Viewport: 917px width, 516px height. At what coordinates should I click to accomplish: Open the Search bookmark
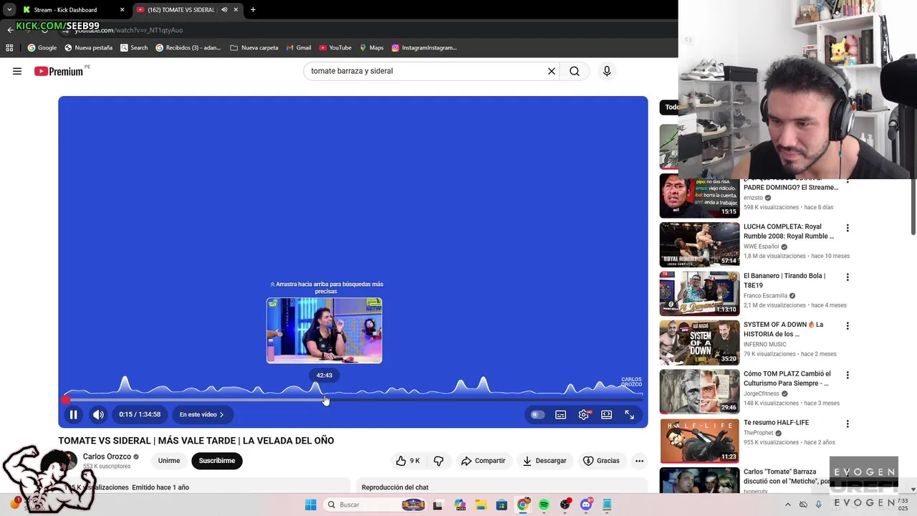[x=134, y=48]
